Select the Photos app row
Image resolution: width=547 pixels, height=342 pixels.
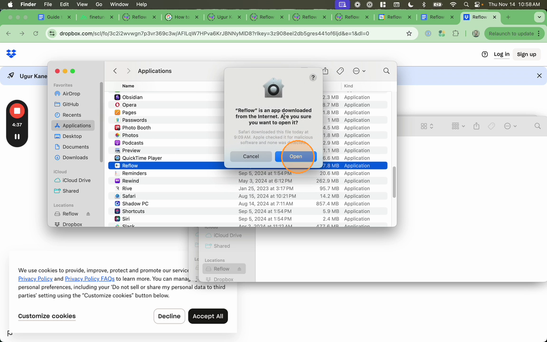tap(248, 135)
